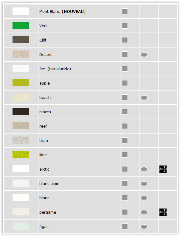This screenshot has width=180, height=236.
Task: Choose the lime speckled green swatch
Action: (21, 154)
